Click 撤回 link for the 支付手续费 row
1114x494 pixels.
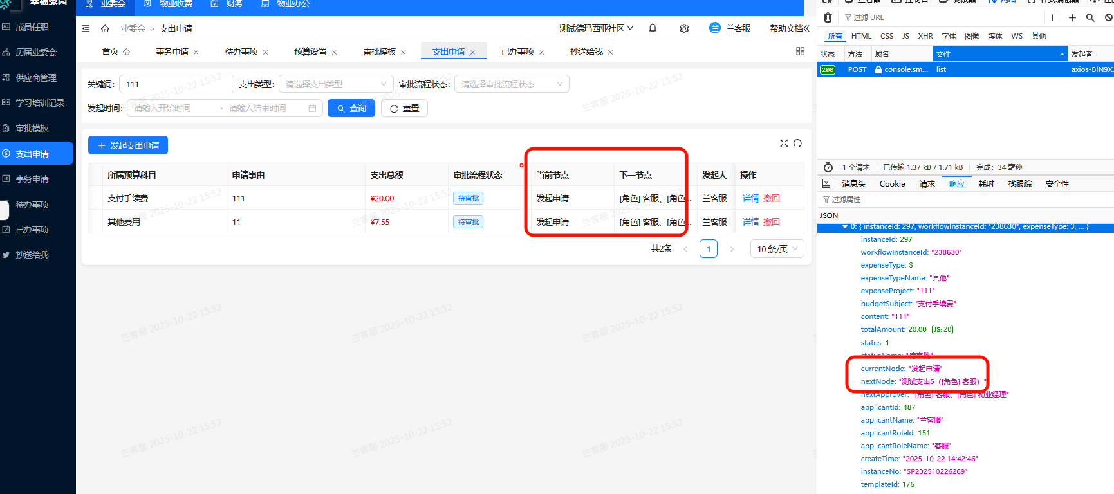point(771,198)
